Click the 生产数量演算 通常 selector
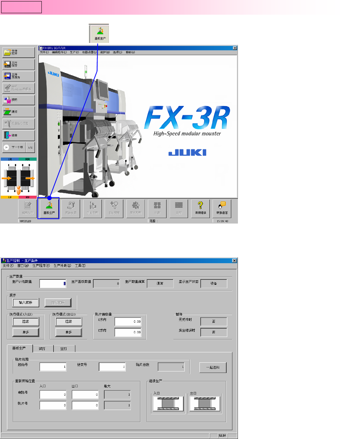The image size is (349, 439). tap(160, 284)
